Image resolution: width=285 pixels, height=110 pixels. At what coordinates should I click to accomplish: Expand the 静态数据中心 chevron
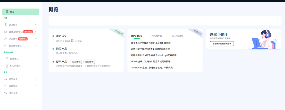[36, 46]
